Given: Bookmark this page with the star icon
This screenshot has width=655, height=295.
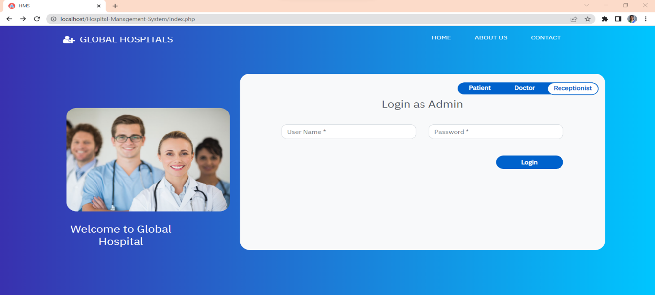Looking at the screenshot, I should [588, 19].
